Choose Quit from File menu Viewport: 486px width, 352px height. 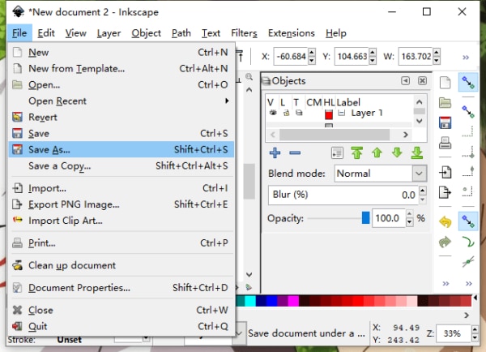pos(122,326)
